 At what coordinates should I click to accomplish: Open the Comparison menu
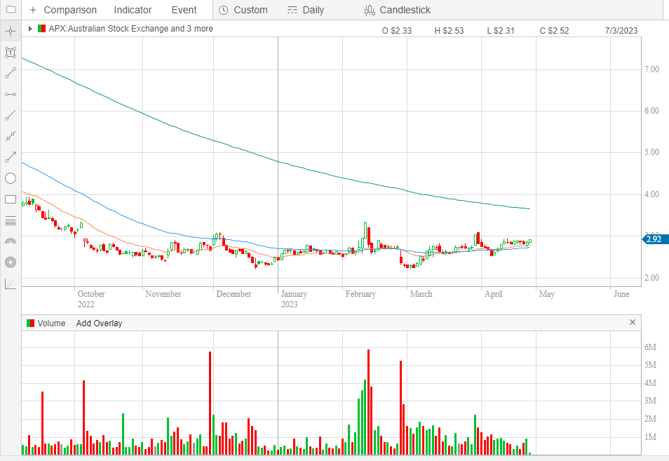tap(70, 10)
